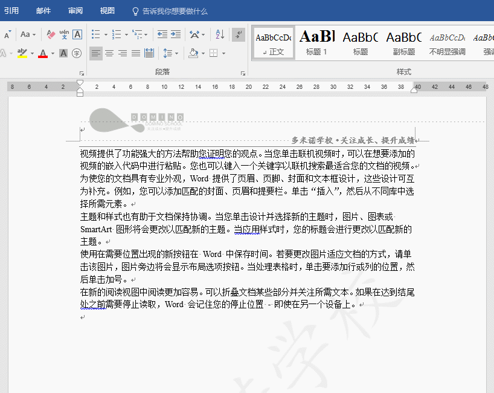The height and width of the screenshot is (393, 494).
Task: Switch to the 视图 (View) tab
Action: tap(107, 11)
